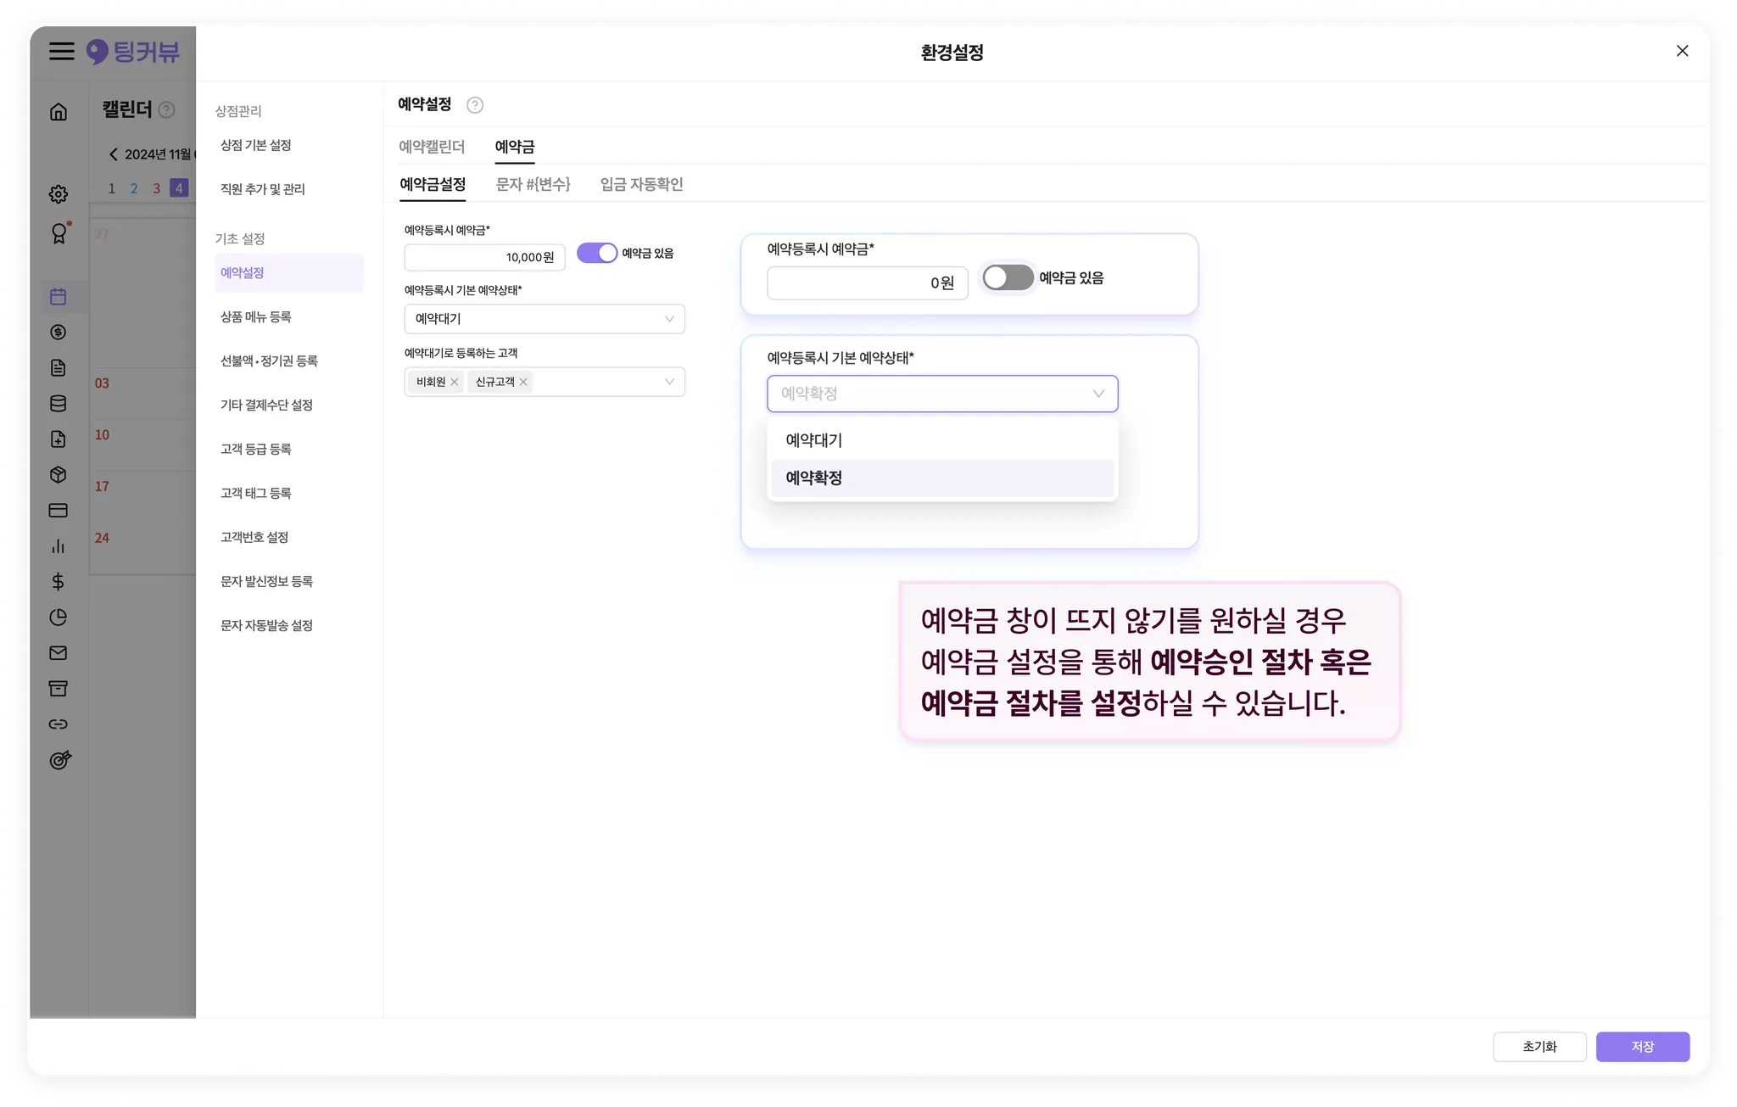Viewport: 1737px width, 1107px height.
Task: Expand the 예약대기 status dropdown
Action: point(545,319)
